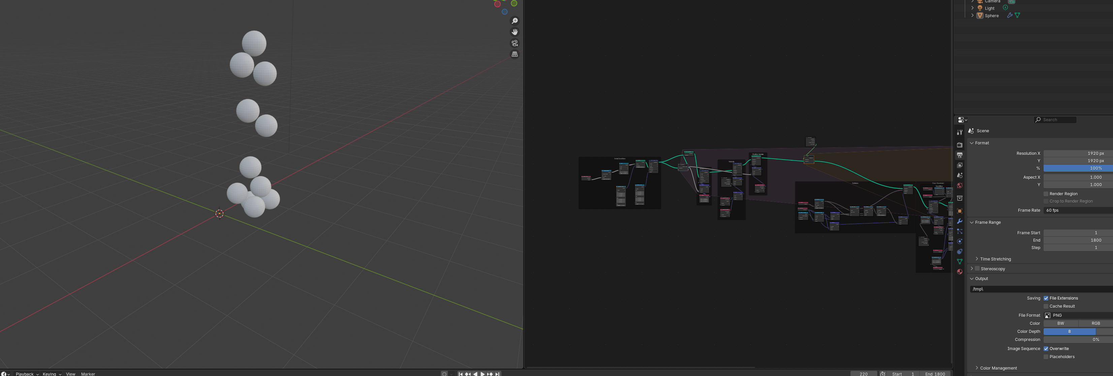Click the Sphere mesh data icon in outliner

pos(1018,15)
